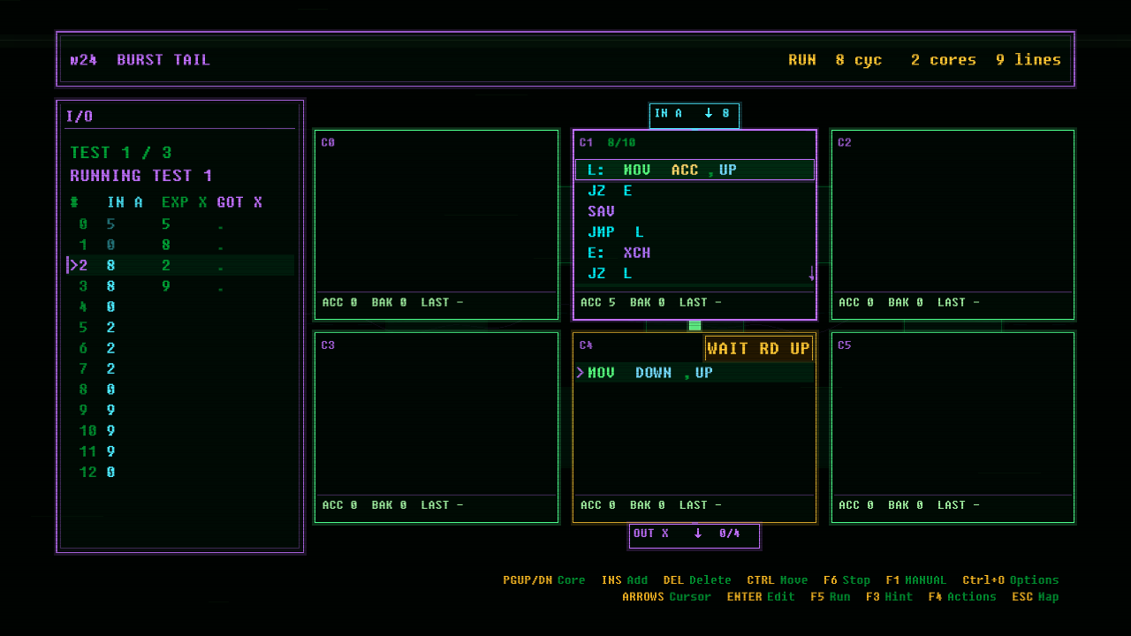Click F3 Hint shortcut
The image size is (1131, 636).
coord(889,596)
